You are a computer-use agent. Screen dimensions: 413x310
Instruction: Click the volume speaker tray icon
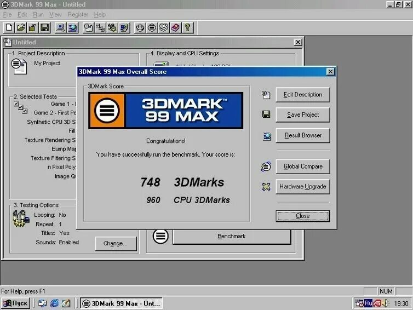click(386, 303)
